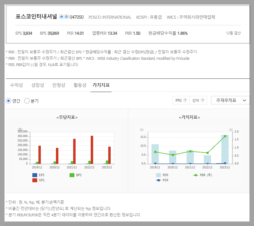Select the 가치지표 tab
Viewport: 254px width, 226px height.
(x=101, y=85)
